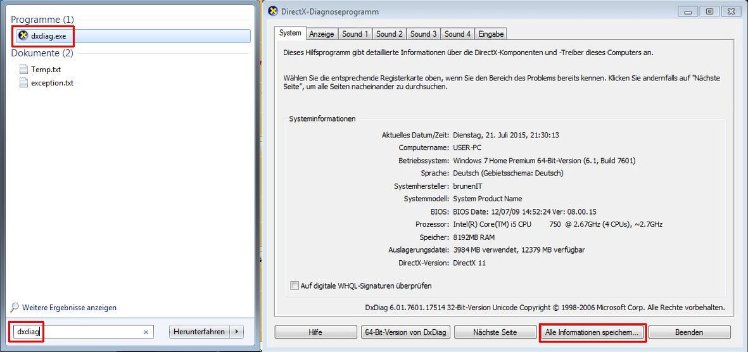Click the brunenIT manufacturer value
Viewport: 748px width, 352px height.
(x=468, y=186)
